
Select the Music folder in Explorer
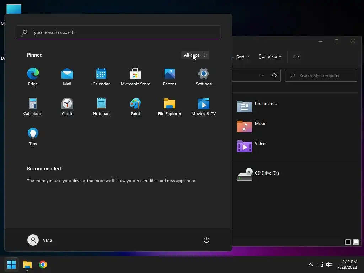coord(252,126)
